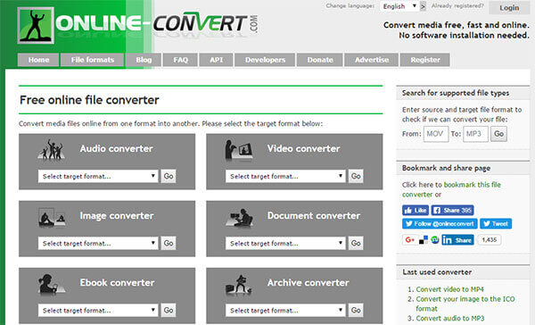Image resolution: width=535 pixels, height=325 pixels.
Task: Open the Home menu tab
Action: [38, 60]
